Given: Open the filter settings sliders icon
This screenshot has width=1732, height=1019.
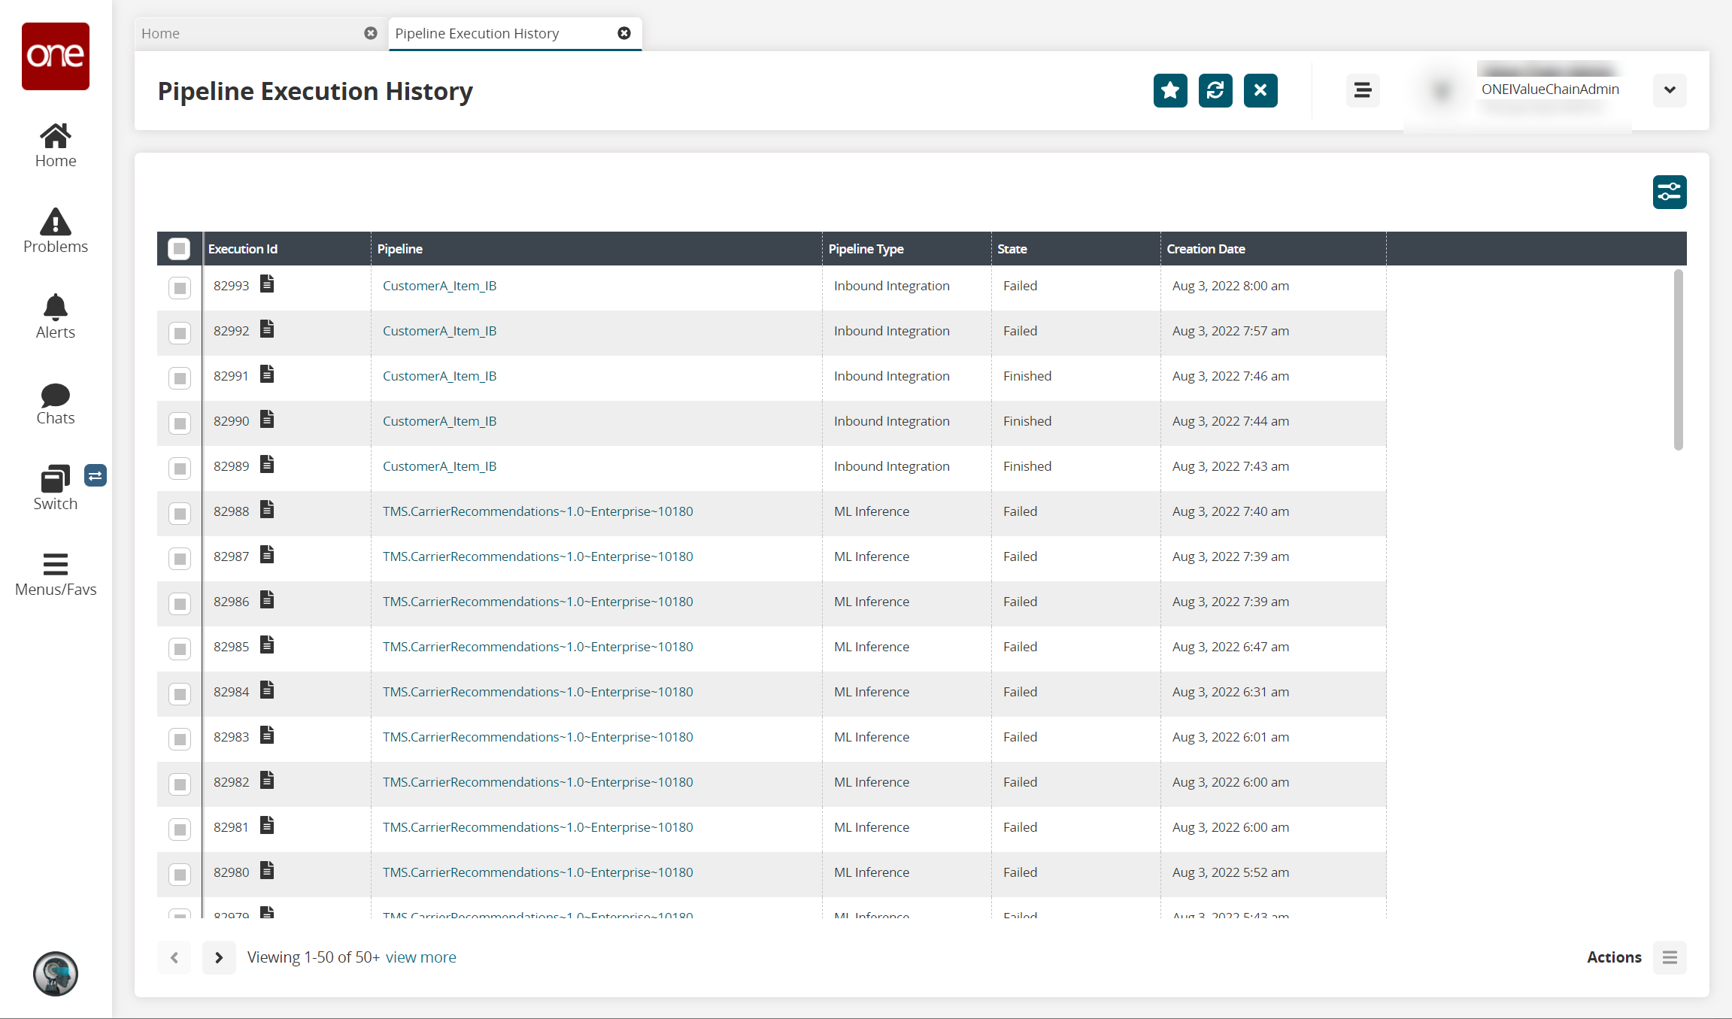Looking at the screenshot, I should 1669,193.
